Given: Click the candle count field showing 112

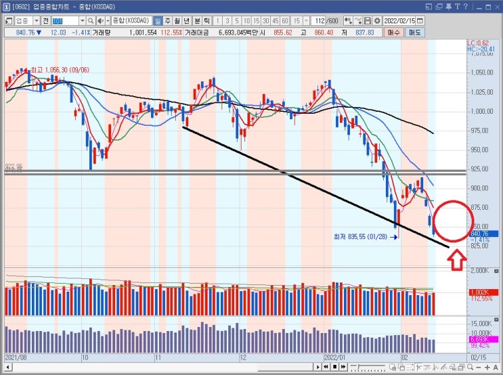Looking at the screenshot, I should point(318,21).
